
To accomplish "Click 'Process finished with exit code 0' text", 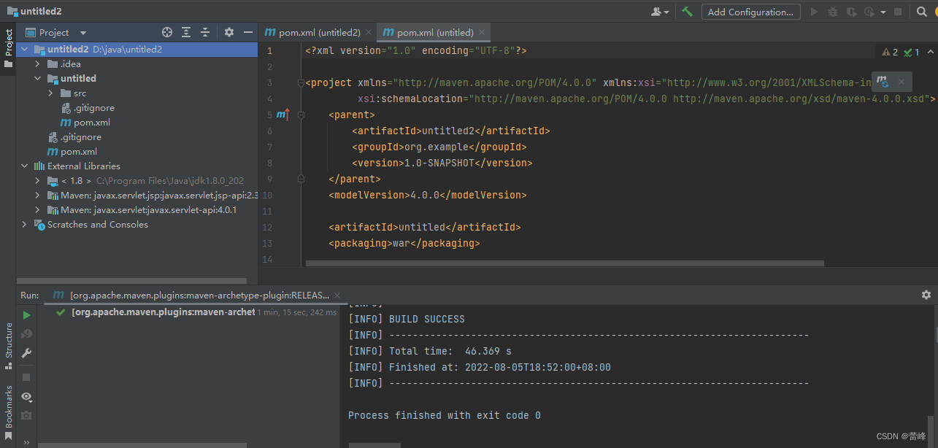I will pos(445,415).
